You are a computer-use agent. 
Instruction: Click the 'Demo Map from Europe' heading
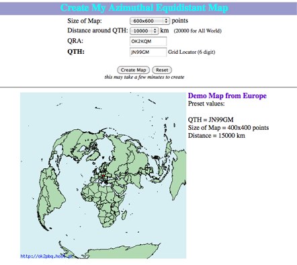[227, 96]
